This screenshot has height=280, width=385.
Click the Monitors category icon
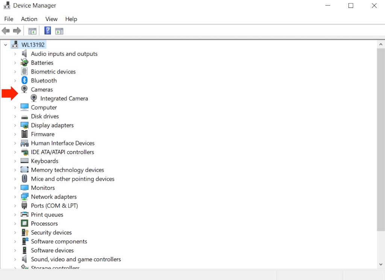pos(24,188)
